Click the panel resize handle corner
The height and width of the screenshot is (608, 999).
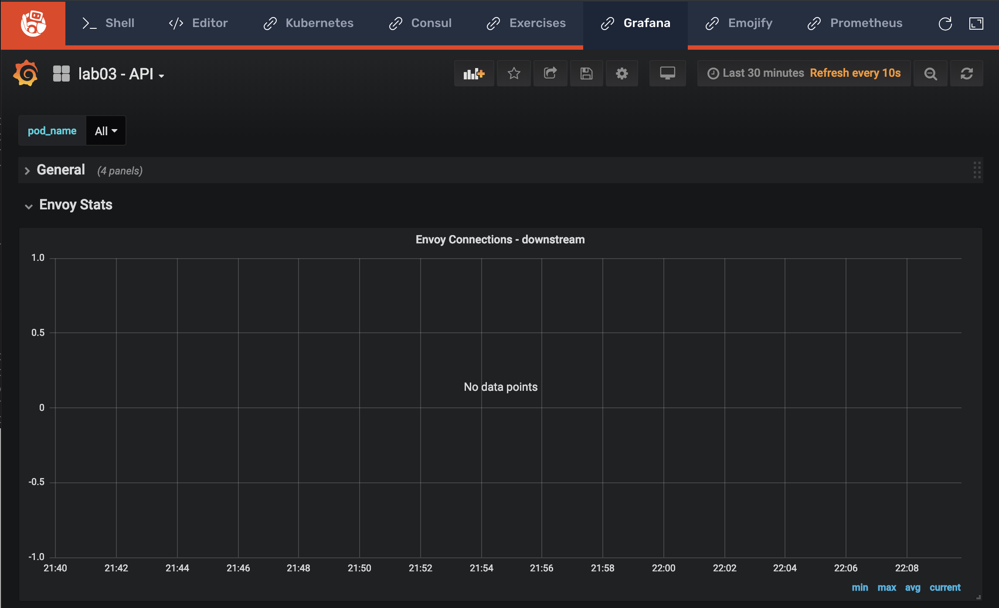[x=979, y=597]
